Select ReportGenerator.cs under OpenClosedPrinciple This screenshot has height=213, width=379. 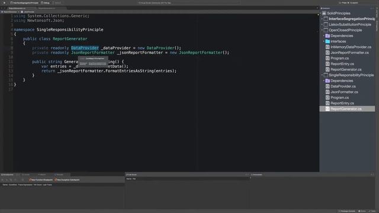tap(346, 70)
